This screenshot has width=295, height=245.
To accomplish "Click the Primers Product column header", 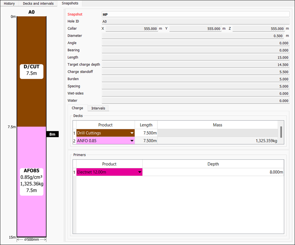I will click(x=109, y=164).
